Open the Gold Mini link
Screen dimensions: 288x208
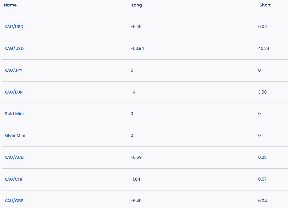(14, 114)
